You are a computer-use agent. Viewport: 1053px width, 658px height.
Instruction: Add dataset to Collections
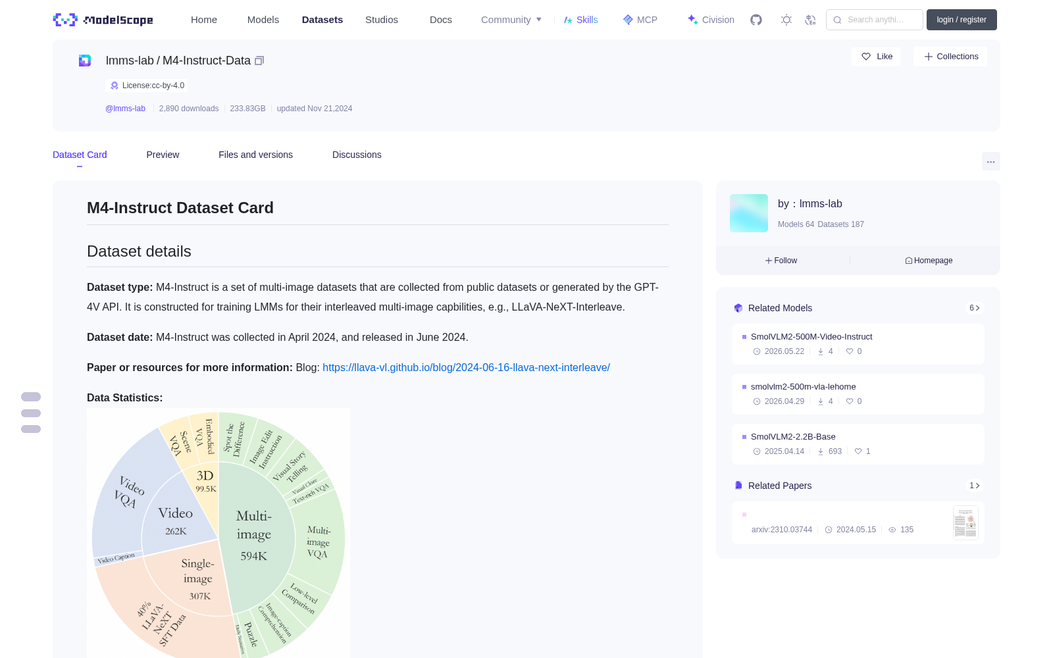[x=950, y=57]
